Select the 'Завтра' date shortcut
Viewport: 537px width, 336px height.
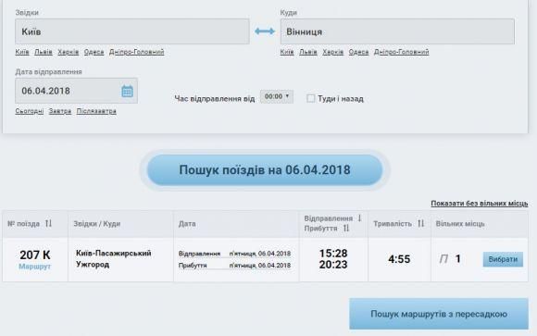click(x=60, y=111)
